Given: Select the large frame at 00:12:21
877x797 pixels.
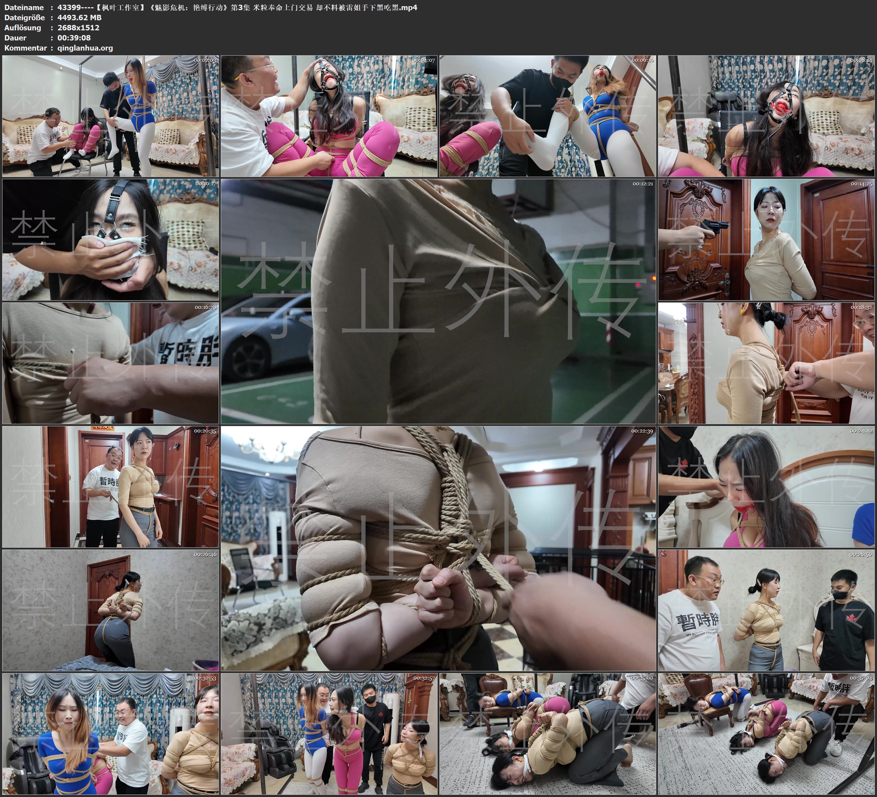Looking at the screenshot, I should pyautogui.click(x=438, y=301).
